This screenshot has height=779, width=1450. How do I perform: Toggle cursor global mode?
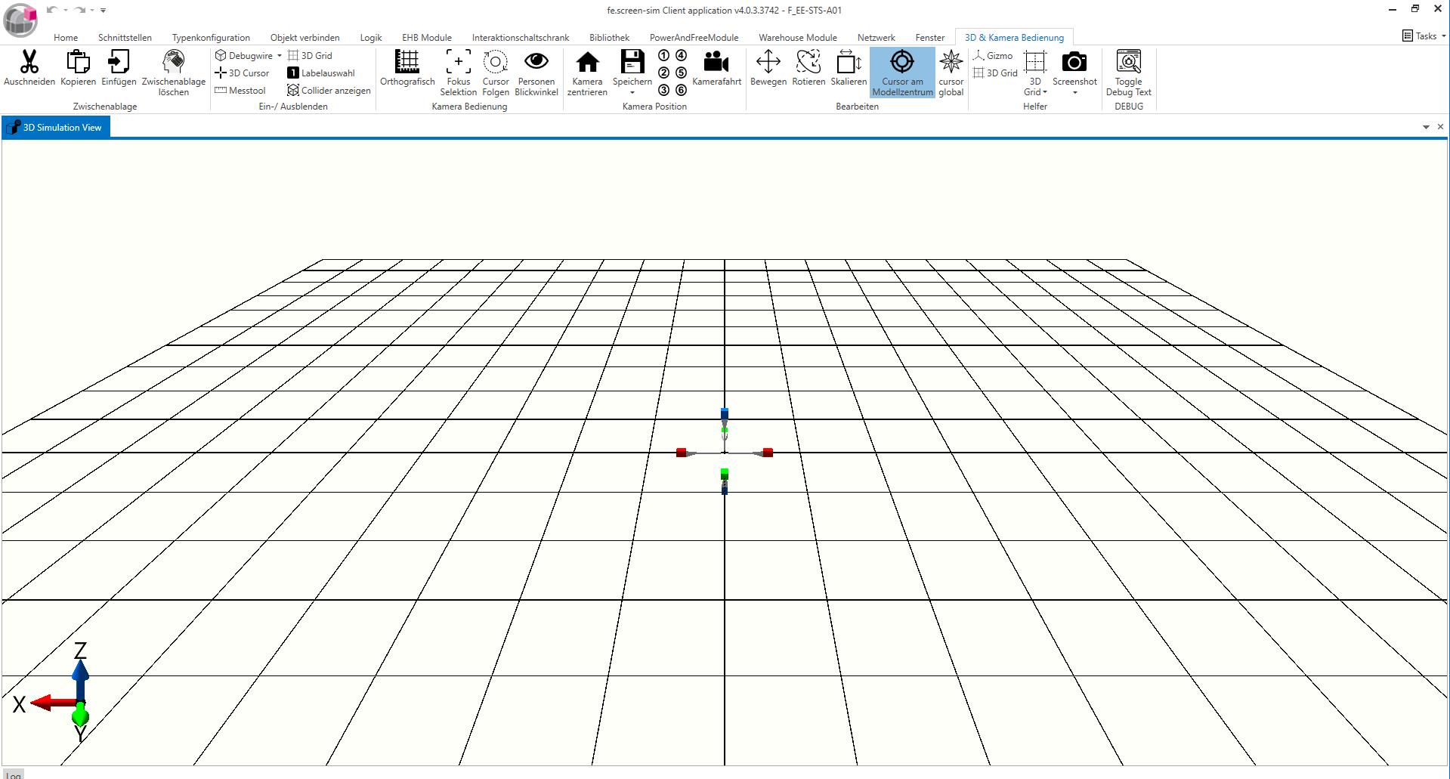click(x=951, y=73)
